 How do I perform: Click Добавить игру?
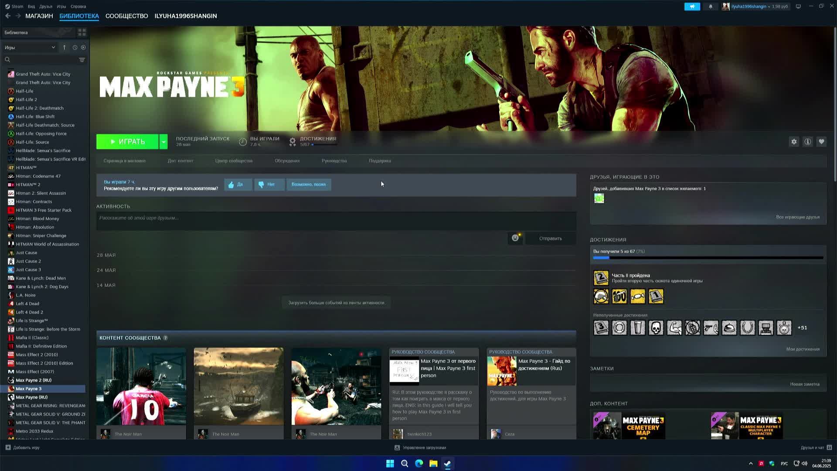tap(22, 448)
